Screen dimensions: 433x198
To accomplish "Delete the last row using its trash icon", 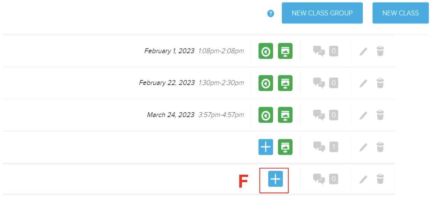I will [x=380, y=179].
